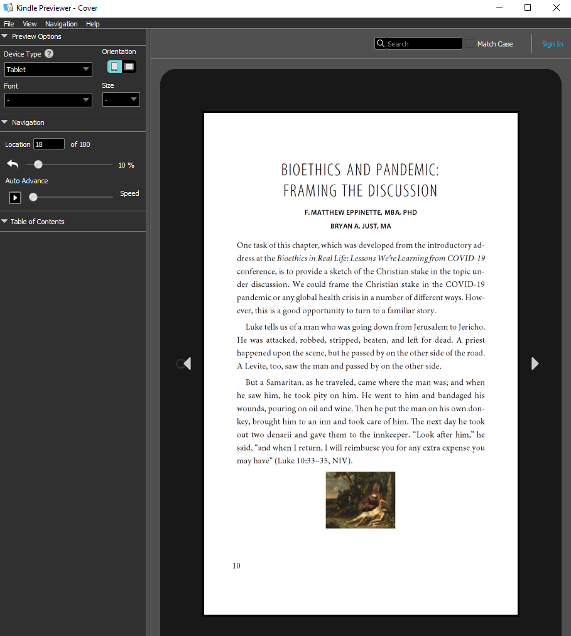The width and height of the screenshot is (571, 636).
Task: Start Auto Advance with the play button
Action: pyautogui.click(x=15, y=198)
